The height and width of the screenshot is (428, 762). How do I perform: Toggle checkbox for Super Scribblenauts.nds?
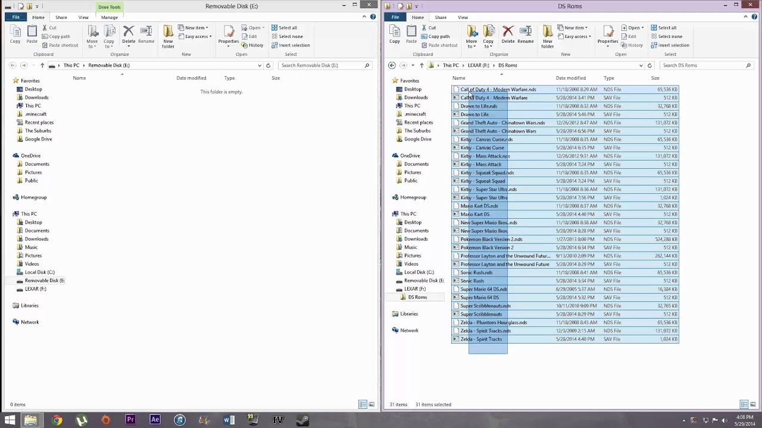455,306
